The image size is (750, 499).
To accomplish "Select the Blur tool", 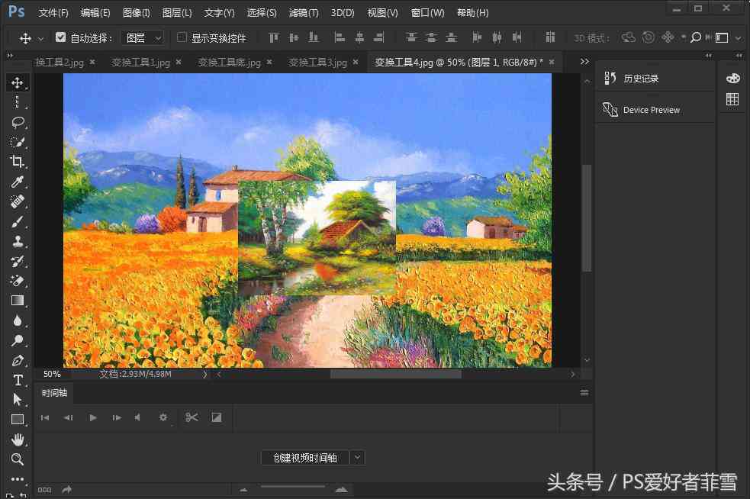I will coord(18,320).
